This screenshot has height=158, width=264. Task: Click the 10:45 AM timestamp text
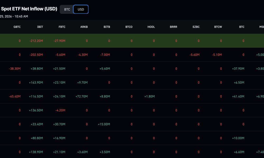tap(21, 16)
